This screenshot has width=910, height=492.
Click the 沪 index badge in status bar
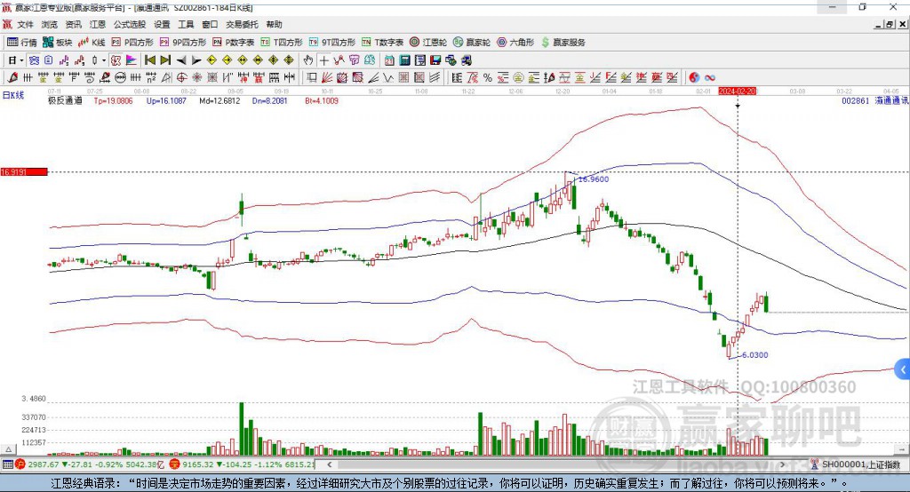(20, 464)
